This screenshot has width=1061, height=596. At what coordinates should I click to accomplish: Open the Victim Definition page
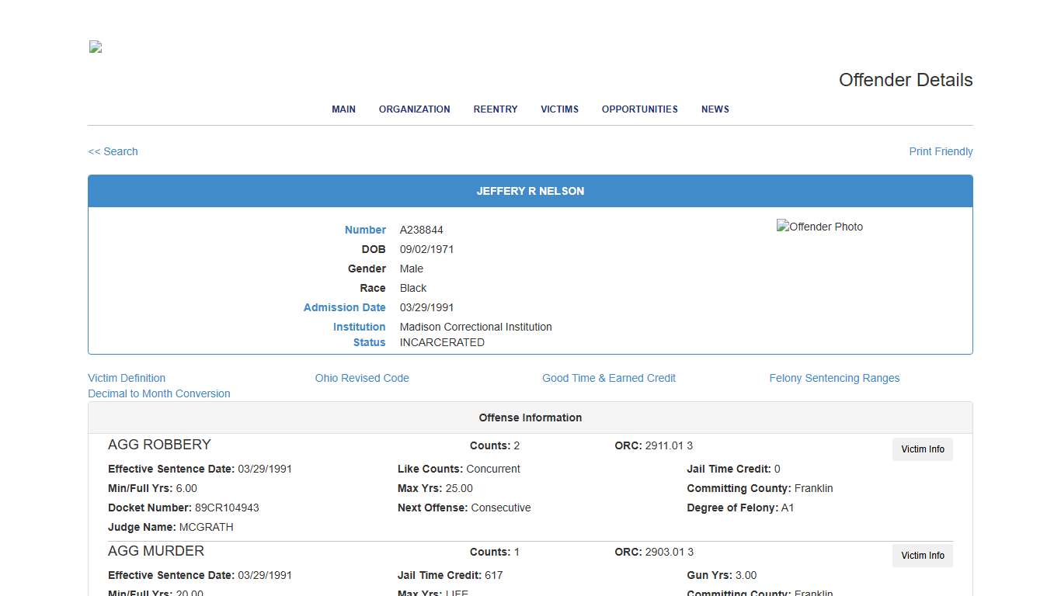pos(127,378)
